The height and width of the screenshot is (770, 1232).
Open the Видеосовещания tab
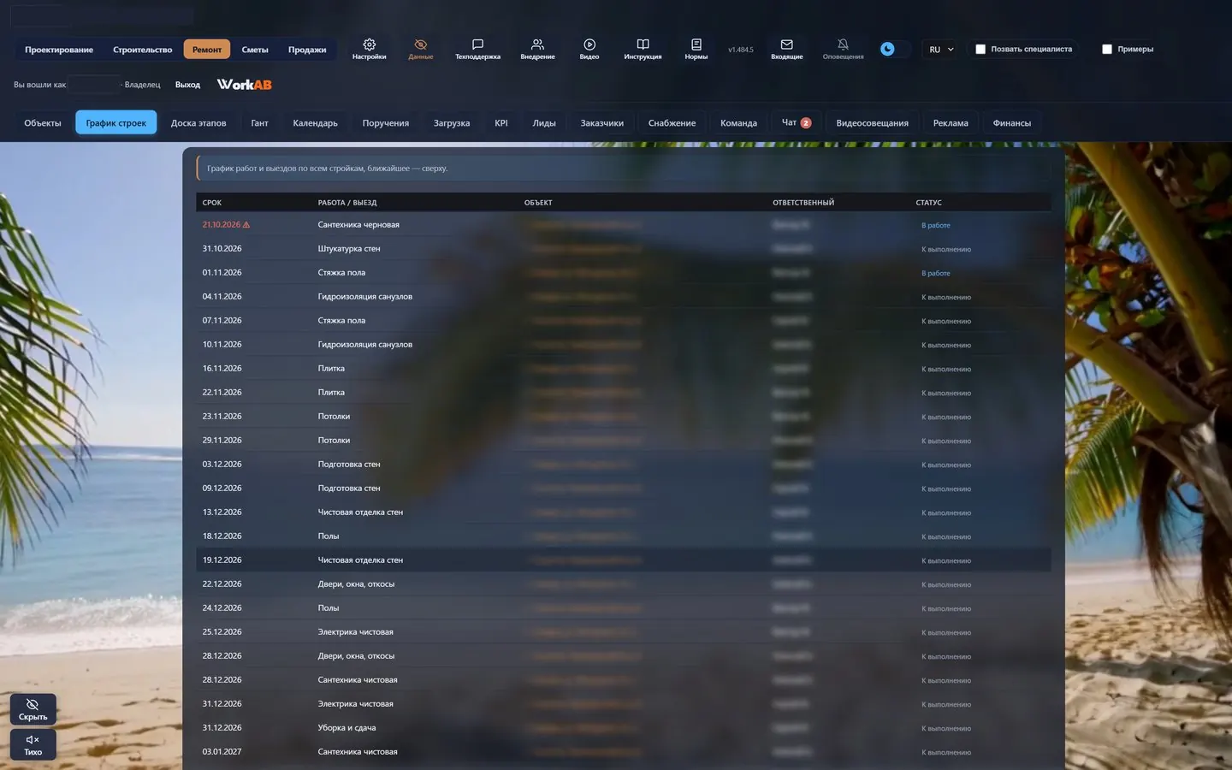pyautogui.click(x=873, y=123)
